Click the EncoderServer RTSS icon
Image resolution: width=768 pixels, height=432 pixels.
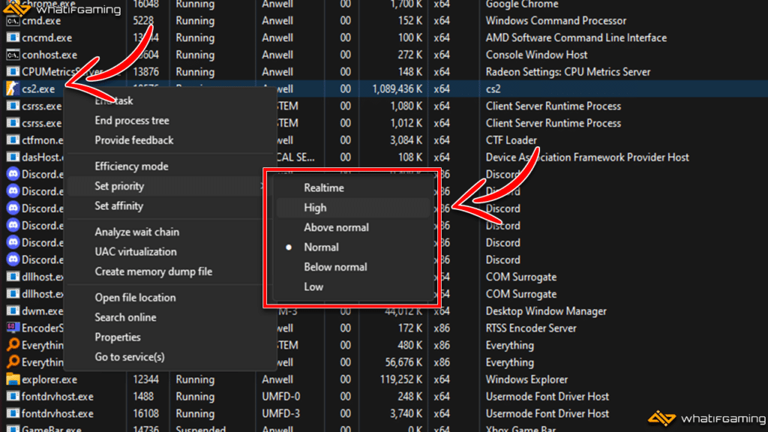click(12, 328)
